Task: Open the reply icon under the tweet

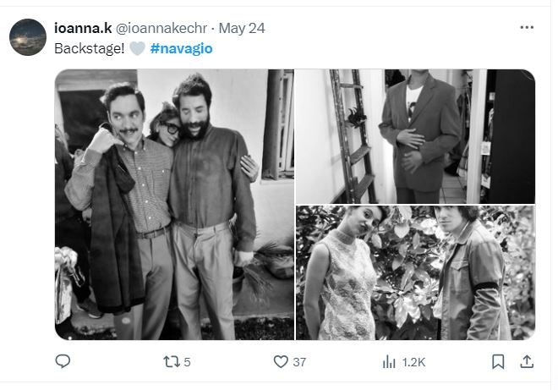Action: 63,362
